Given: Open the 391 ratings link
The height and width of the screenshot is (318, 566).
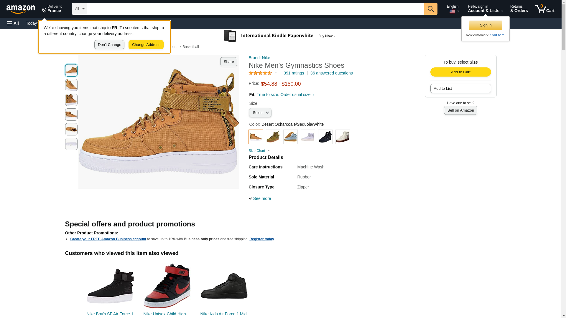Looking at the screenshot, I should (x=294, y=73).
